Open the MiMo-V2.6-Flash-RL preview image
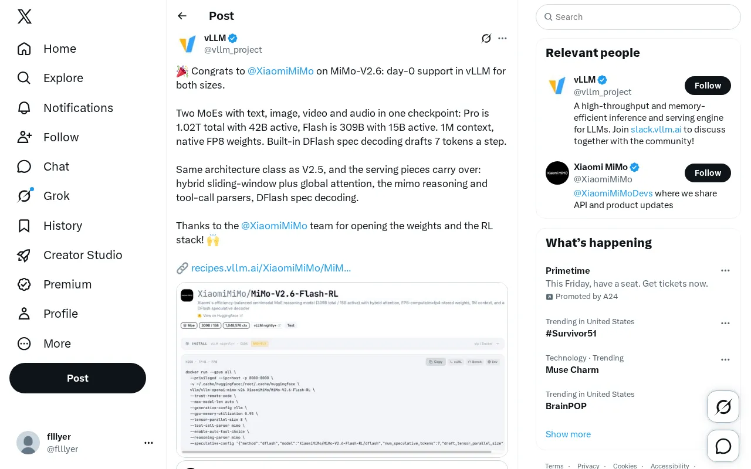751x469 pixels. click(342, 370)
